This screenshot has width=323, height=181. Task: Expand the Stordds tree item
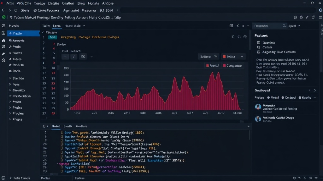coord(10,78)
